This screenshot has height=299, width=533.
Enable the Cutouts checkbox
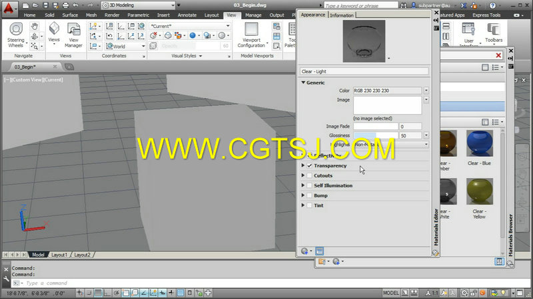pyautogui.click(x=309, y=175)
